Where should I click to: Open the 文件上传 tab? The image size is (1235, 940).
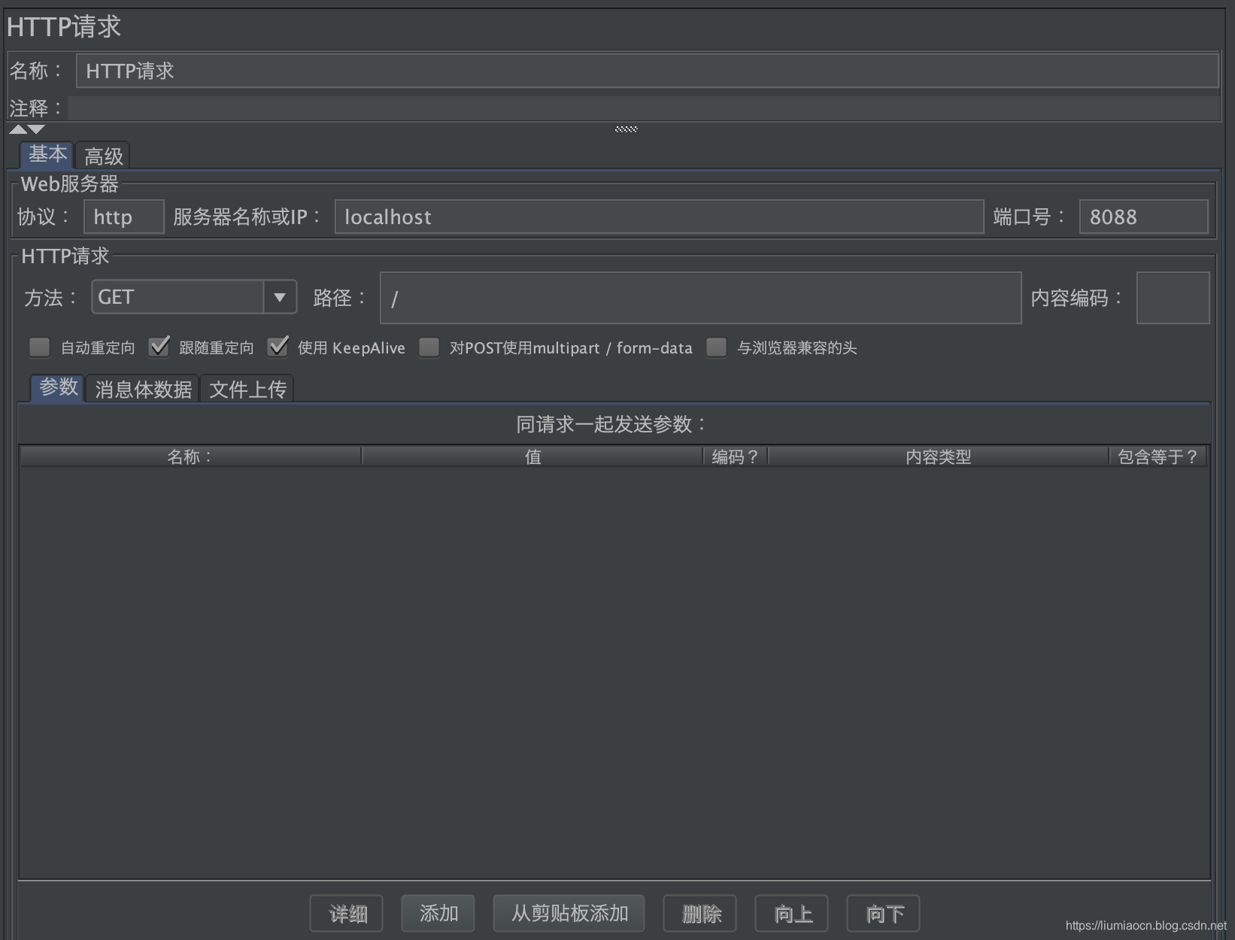[x=247, y=389]
